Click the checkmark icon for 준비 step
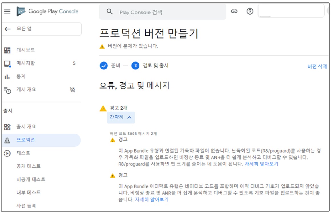 (x=104, y=66)
